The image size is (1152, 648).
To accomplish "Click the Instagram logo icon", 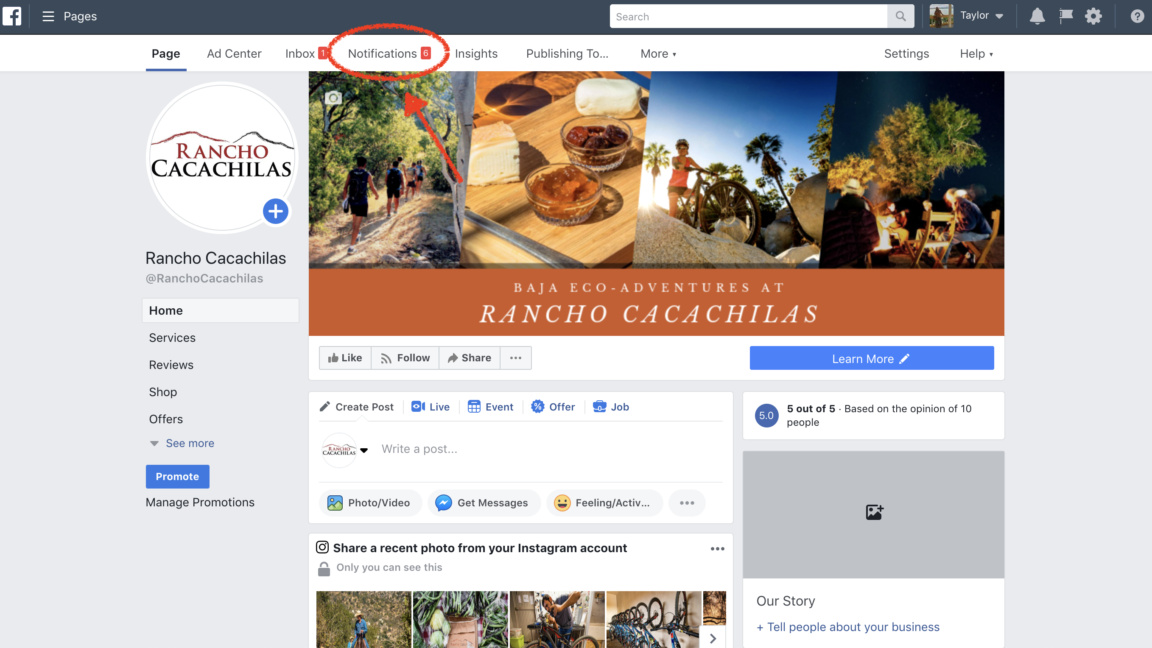I will [322, 547].
